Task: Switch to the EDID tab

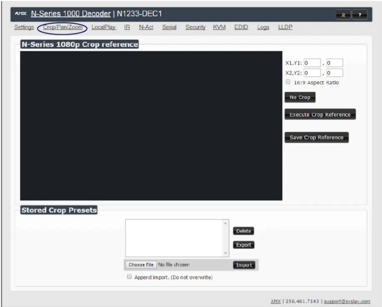Action: [x=241, y=27]
